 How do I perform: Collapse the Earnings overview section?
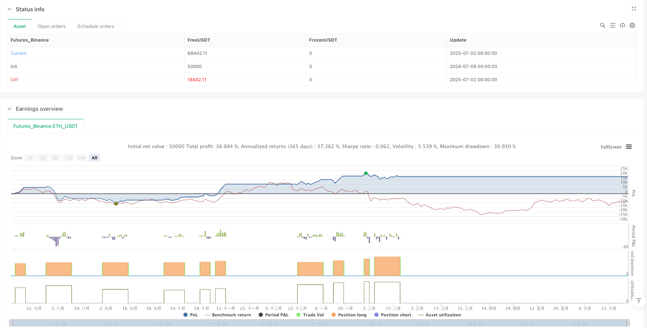coord(10,109)
